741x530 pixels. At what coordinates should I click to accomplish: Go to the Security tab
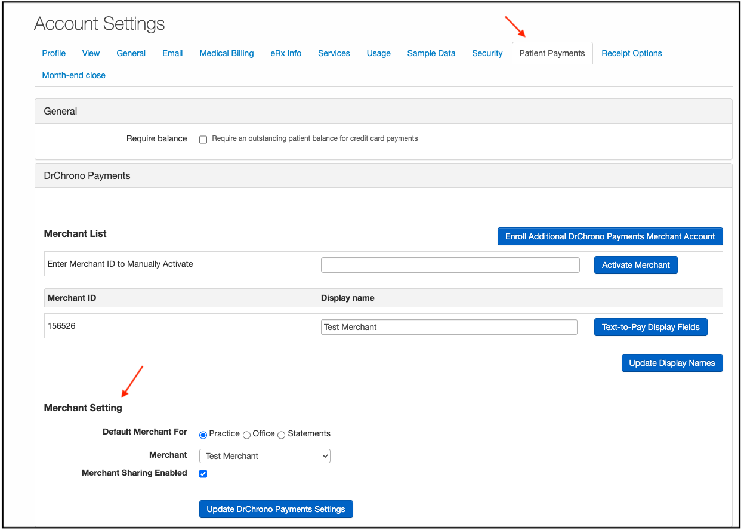click(487, 53)
